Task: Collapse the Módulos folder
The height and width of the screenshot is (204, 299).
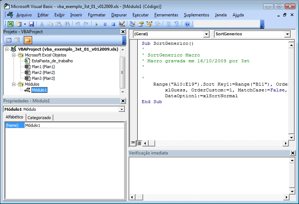Action: (x=14, y=84)
